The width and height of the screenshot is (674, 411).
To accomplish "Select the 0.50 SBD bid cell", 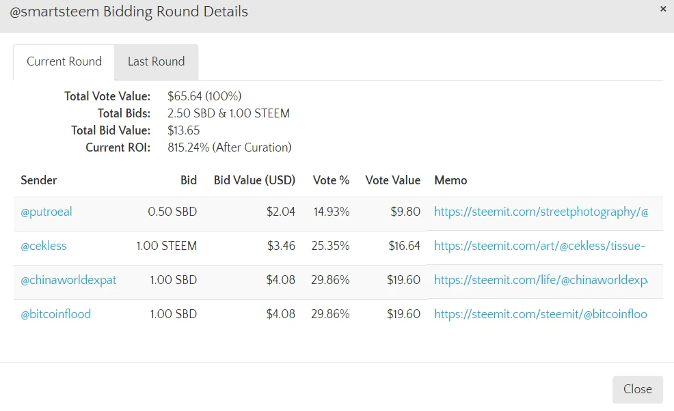I will click(172, 212).
